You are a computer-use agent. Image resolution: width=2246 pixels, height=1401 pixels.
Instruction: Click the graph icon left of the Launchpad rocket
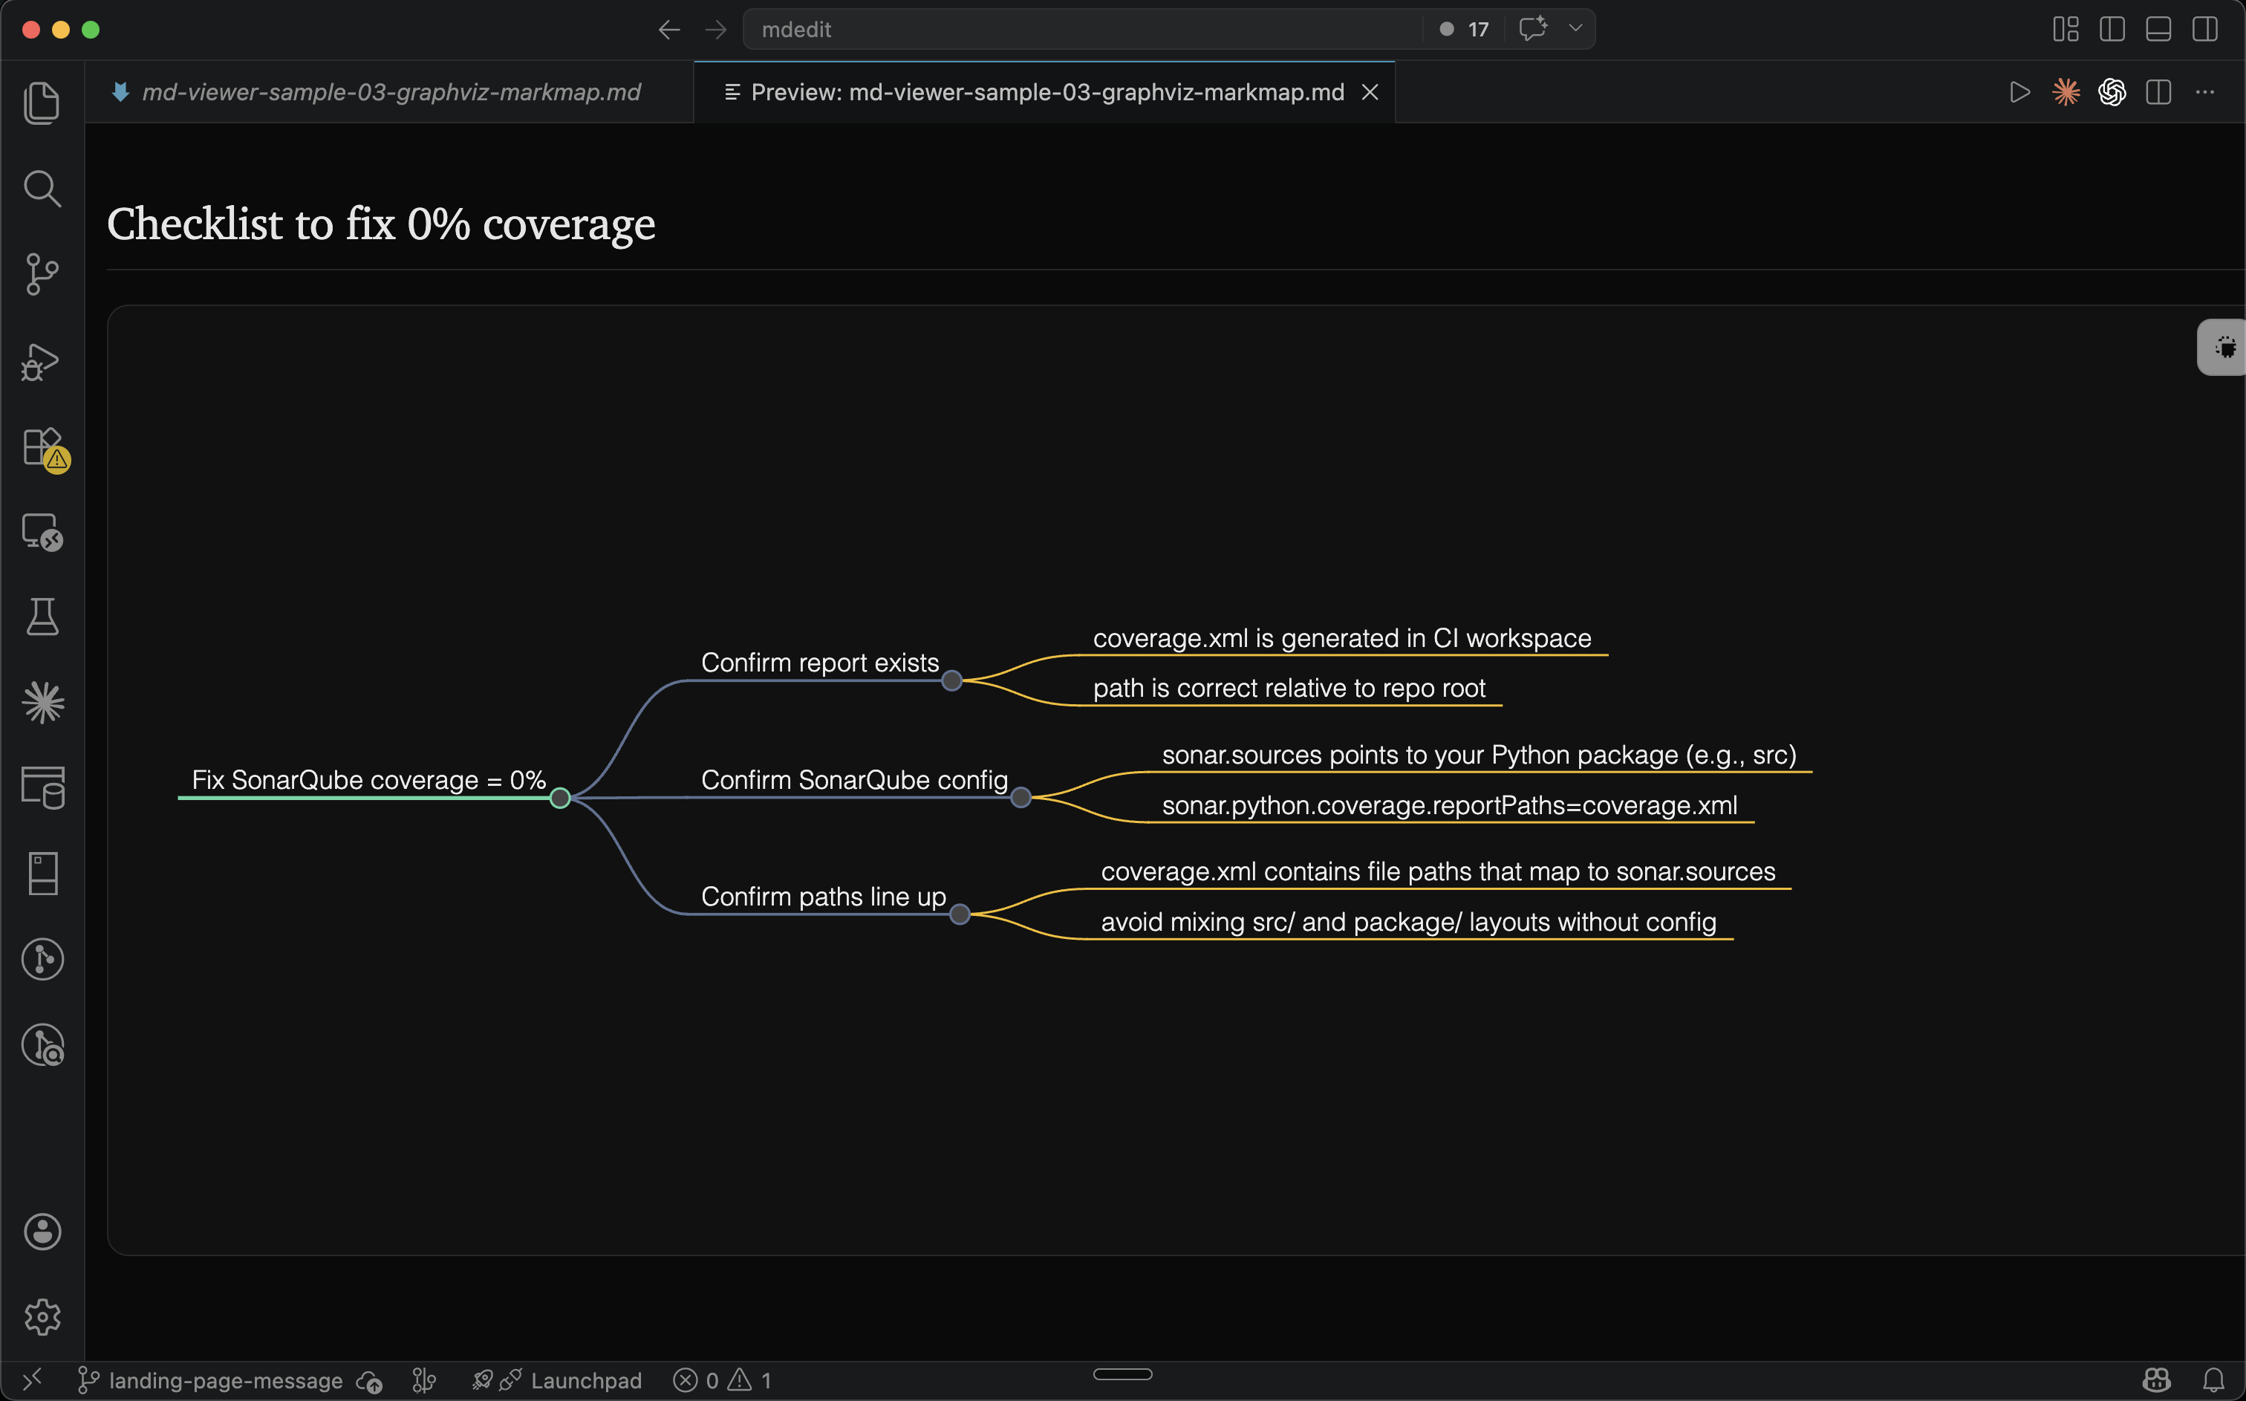(x=423, y=1381)
